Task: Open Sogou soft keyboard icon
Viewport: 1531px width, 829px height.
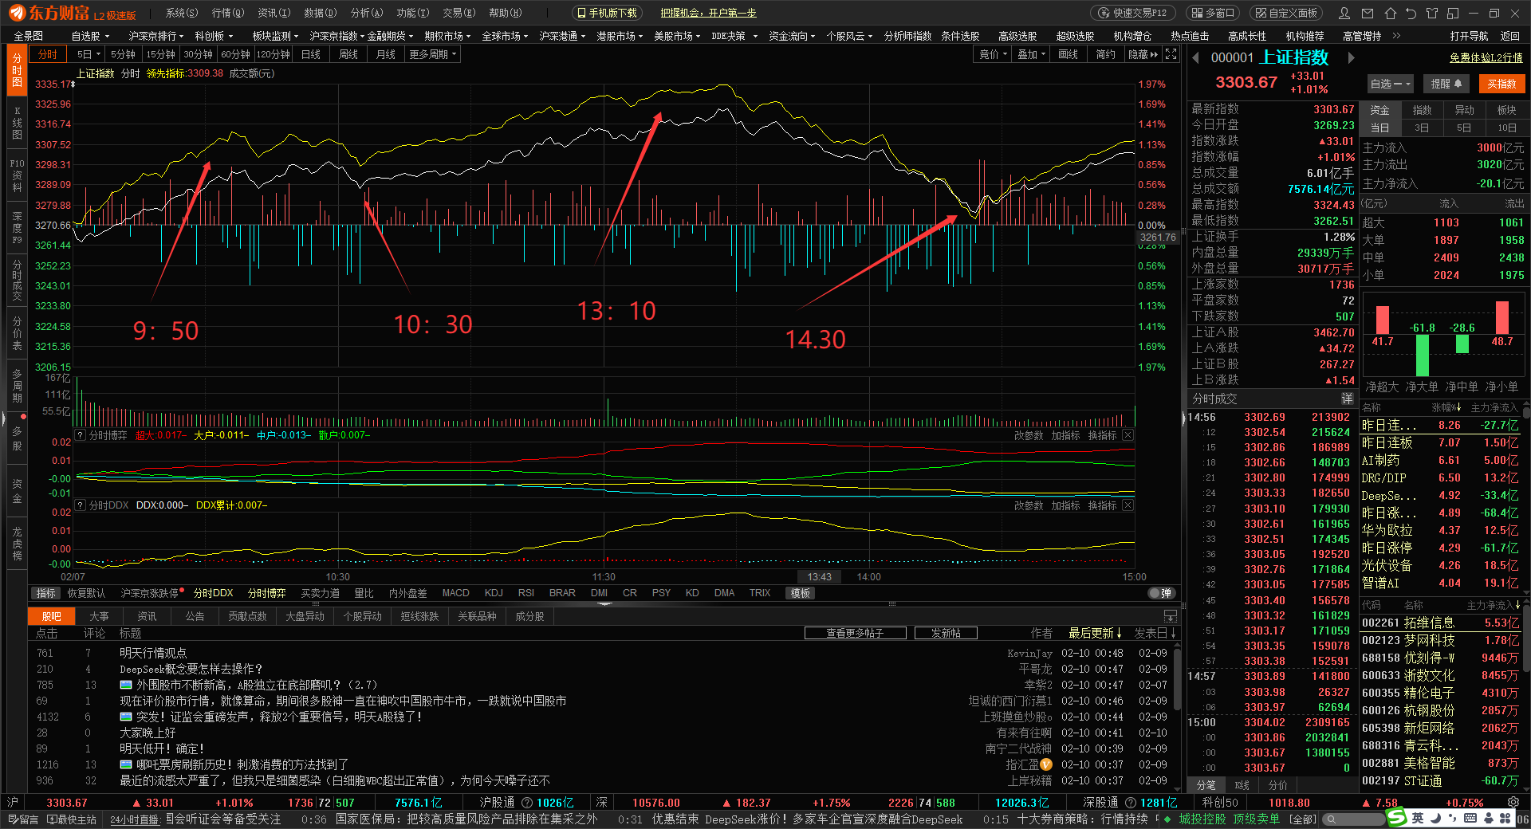Action: [1470, 818]
